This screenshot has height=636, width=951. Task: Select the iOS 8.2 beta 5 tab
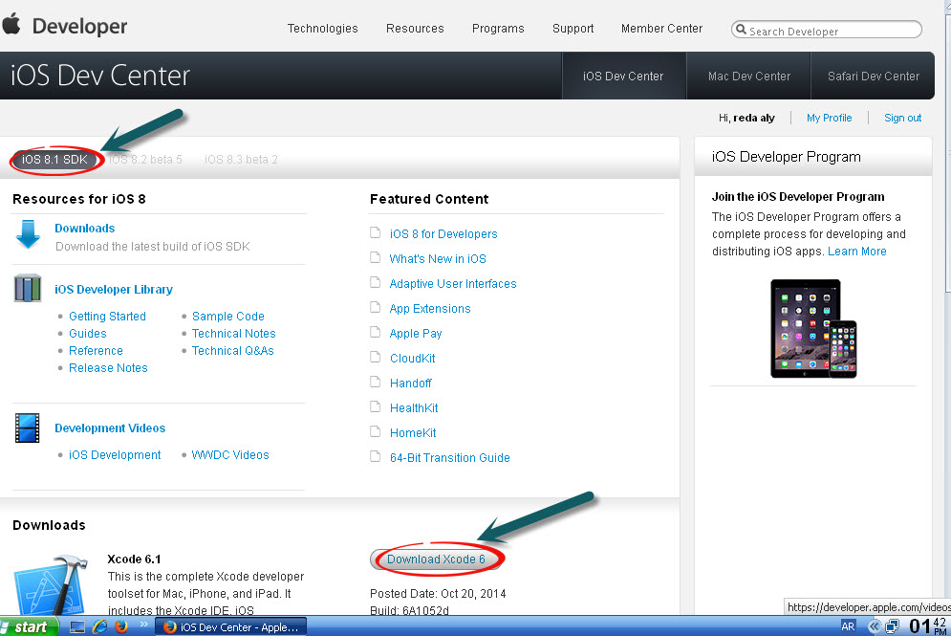pos(146,160)
